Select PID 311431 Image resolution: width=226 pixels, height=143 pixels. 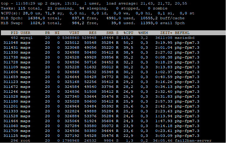11,47
